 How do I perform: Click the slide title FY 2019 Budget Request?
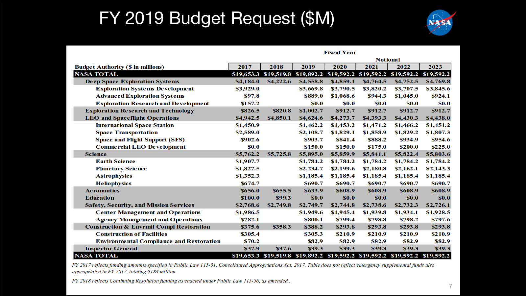[x=217, y=18]
